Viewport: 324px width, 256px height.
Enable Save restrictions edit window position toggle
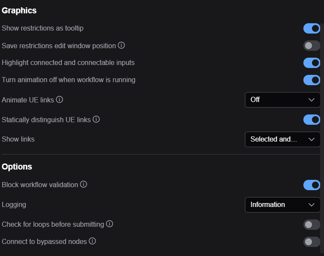(x=312, y=46)
